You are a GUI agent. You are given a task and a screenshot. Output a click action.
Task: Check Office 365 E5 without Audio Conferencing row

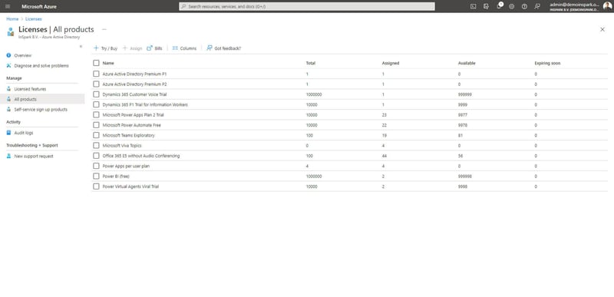(96, 156)
